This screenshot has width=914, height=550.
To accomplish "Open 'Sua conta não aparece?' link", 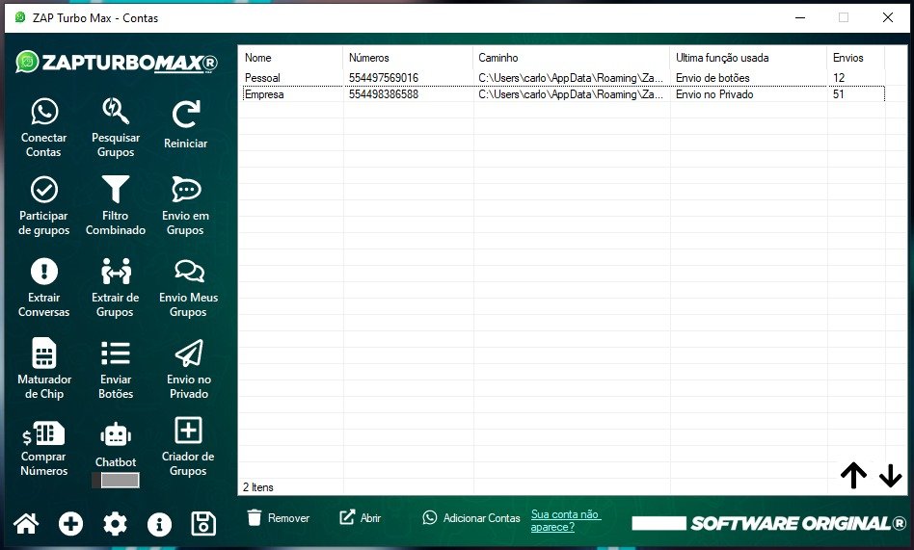I will 566,521.
